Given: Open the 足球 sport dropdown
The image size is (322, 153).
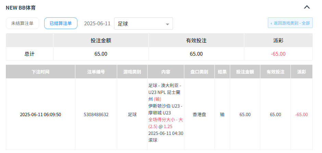Looking at the screenshot, I should (143, 24).
